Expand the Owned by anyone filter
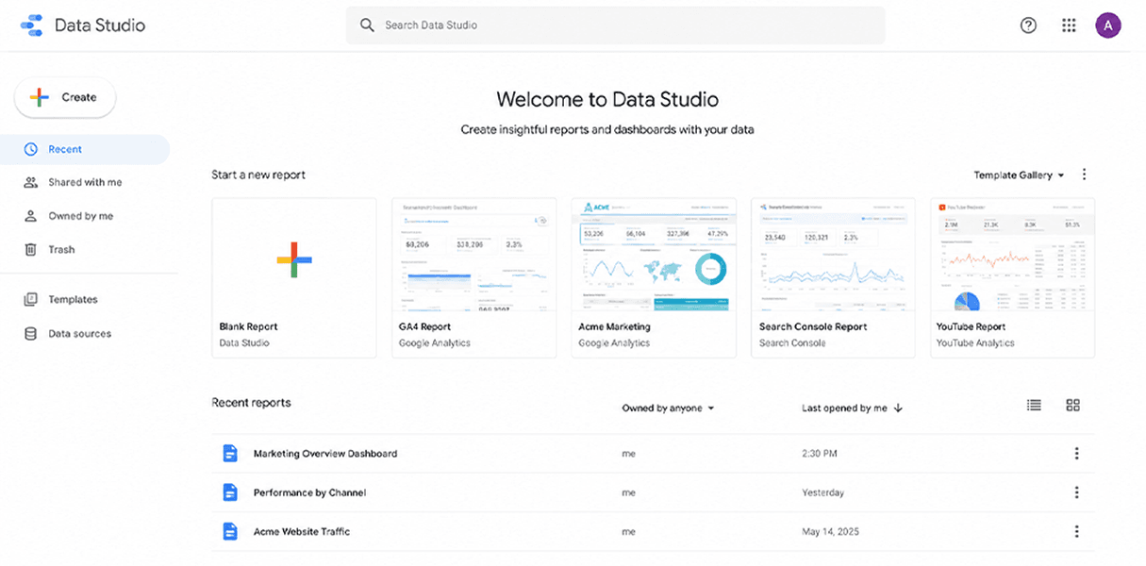Screen dimensions: 1146x566 [668, 408]
